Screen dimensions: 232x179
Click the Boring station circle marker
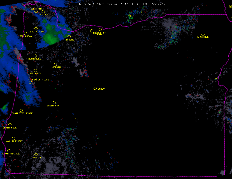(x=69, y=37)
